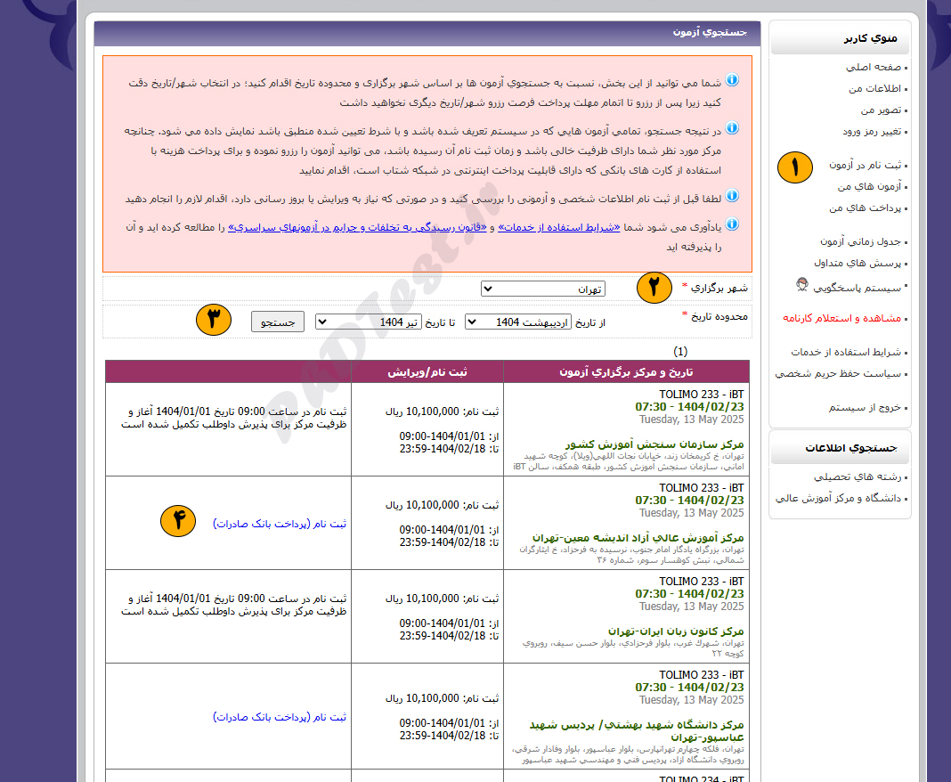Open سیستم پاسخگویی menu item
The width and height of the screenshot is (951, 782).
tap(857, 288)
